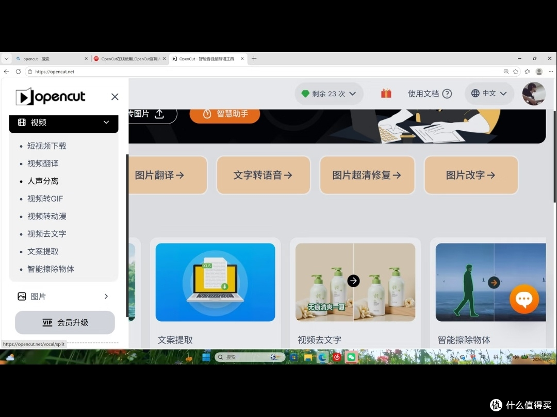The height and width of the screenshot is (417, 557).
Task: Close the opencut sidebar menu
Action: point(114,97)
